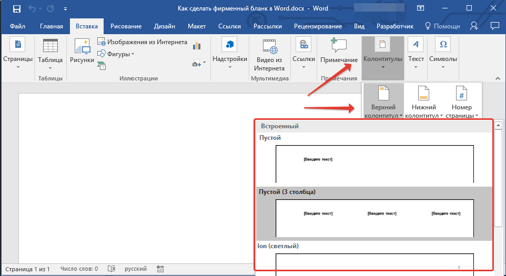Image resolution: width=506 pixels, height=276 pixels.
Task: Click the Число слов word count
Action: (79, 269)
